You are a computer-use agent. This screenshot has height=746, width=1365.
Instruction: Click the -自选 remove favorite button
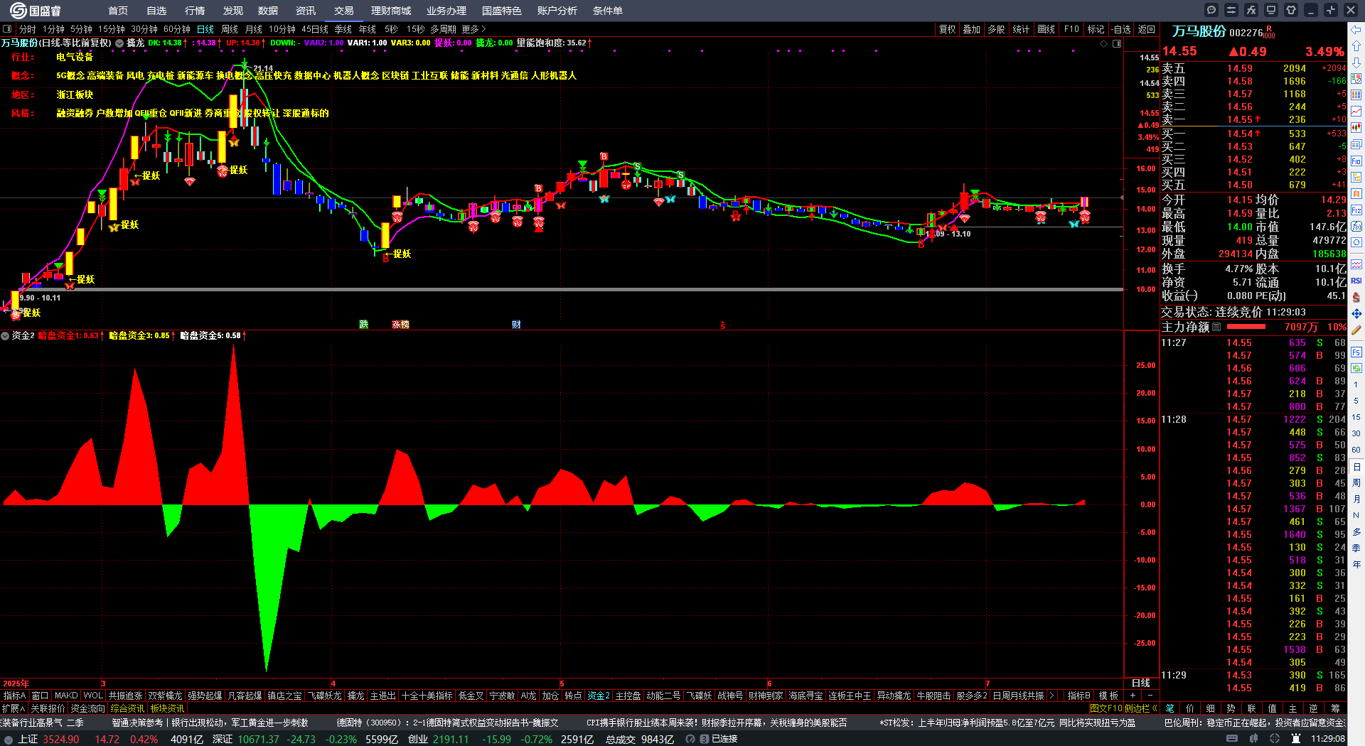coord(1121,29)
